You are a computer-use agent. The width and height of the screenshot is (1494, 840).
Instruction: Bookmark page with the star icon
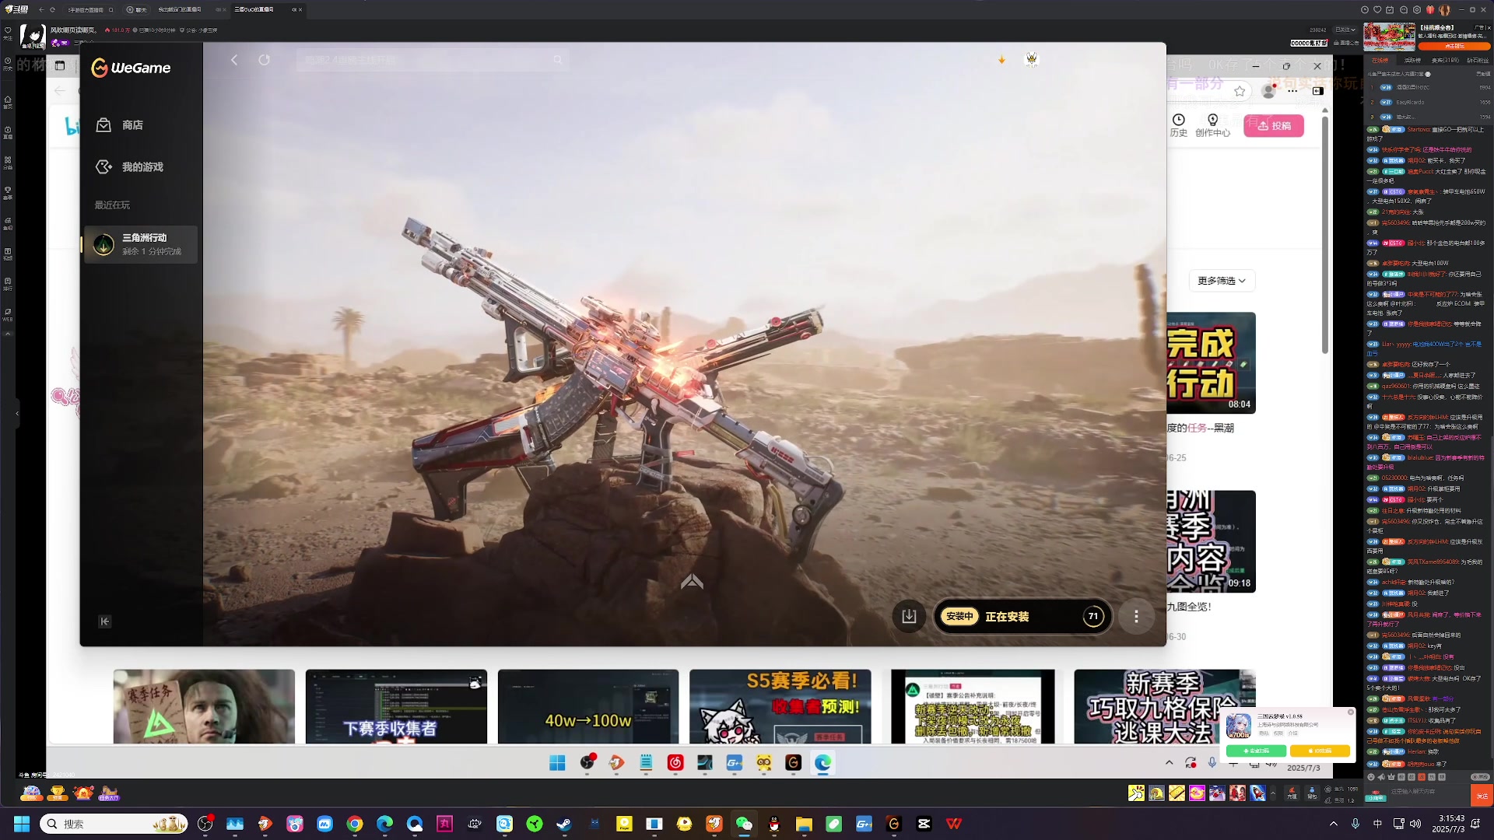[x=1240, y=91]
